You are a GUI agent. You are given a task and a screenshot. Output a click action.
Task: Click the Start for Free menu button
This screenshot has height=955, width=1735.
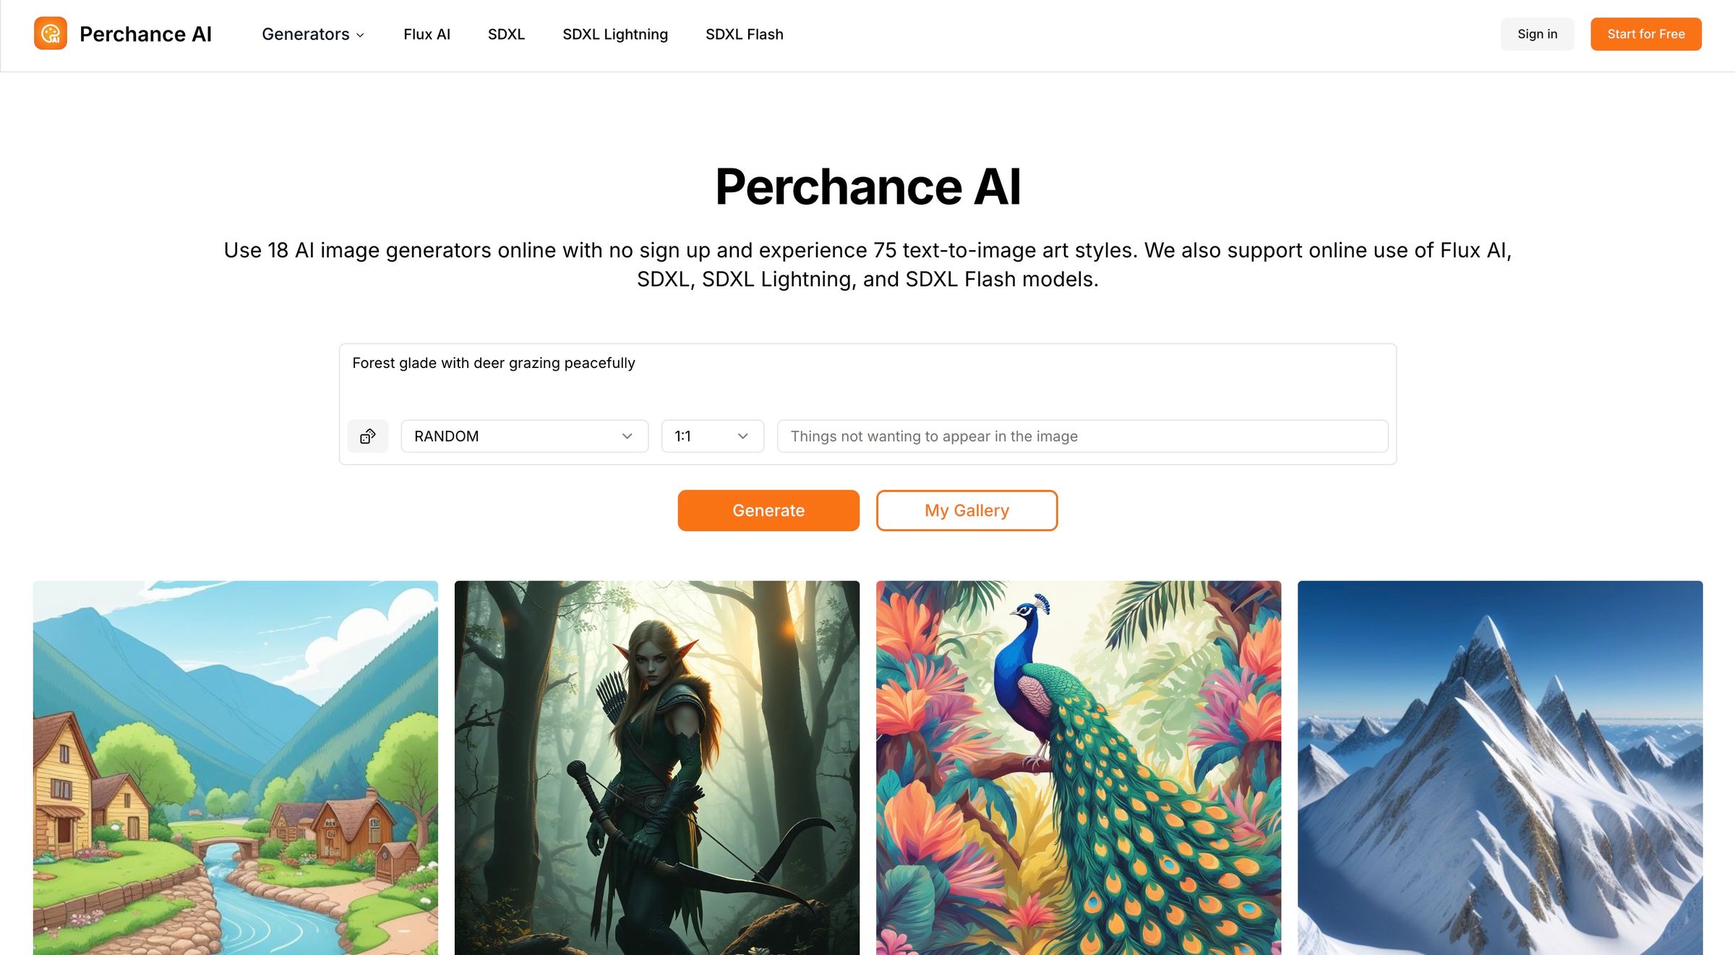(x=1645, y=34)
